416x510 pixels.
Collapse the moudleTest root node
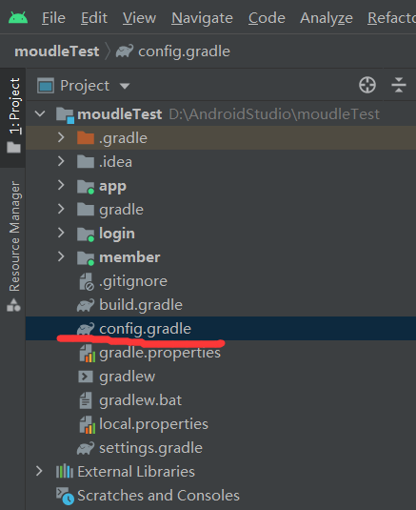click(40, 114)
